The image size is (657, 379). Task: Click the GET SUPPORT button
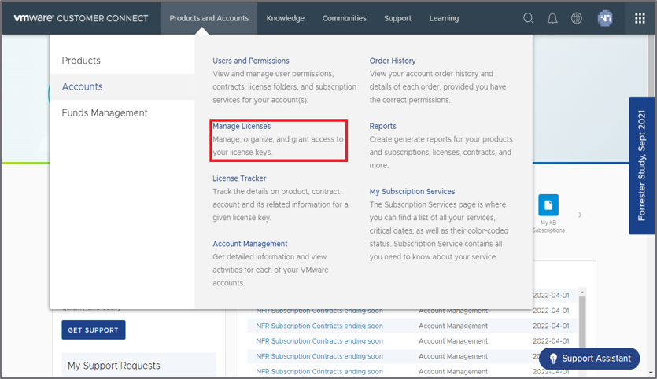(x=94, y=330)
